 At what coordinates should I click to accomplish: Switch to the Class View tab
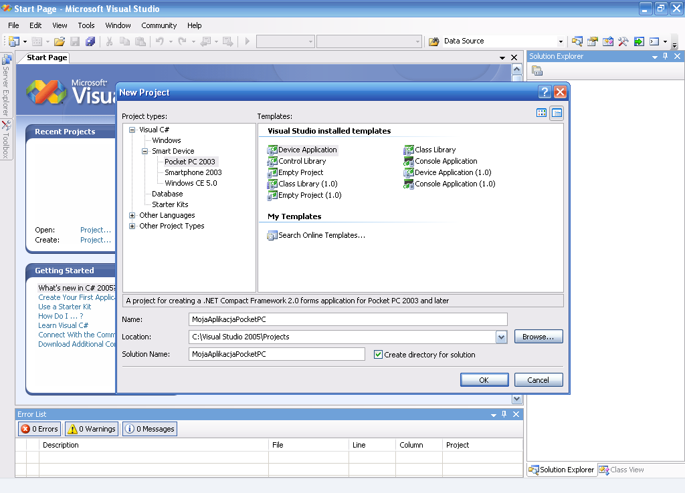coord(621,470)
